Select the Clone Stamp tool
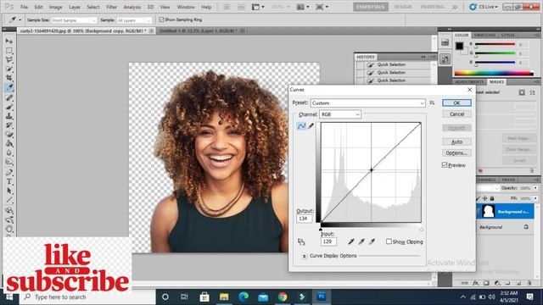Image resolution: width=543 pixels, height=305 pixels. pyautogui.click(x=9, y=116)
